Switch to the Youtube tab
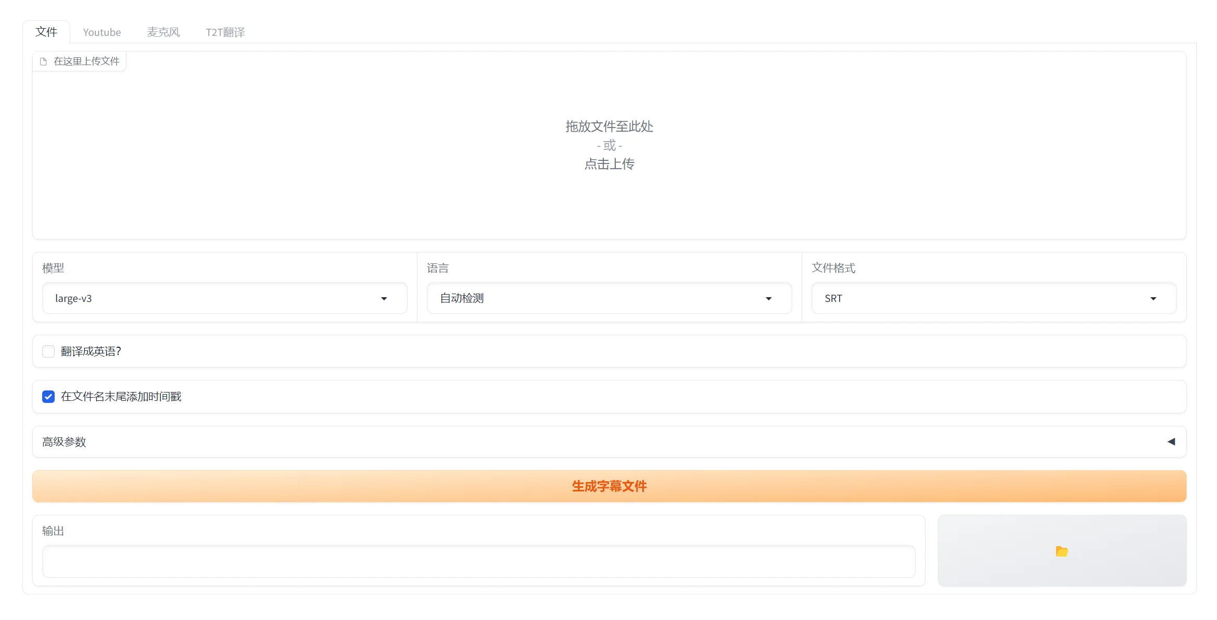The image size is (1217, 620). (x=102, y=32)
